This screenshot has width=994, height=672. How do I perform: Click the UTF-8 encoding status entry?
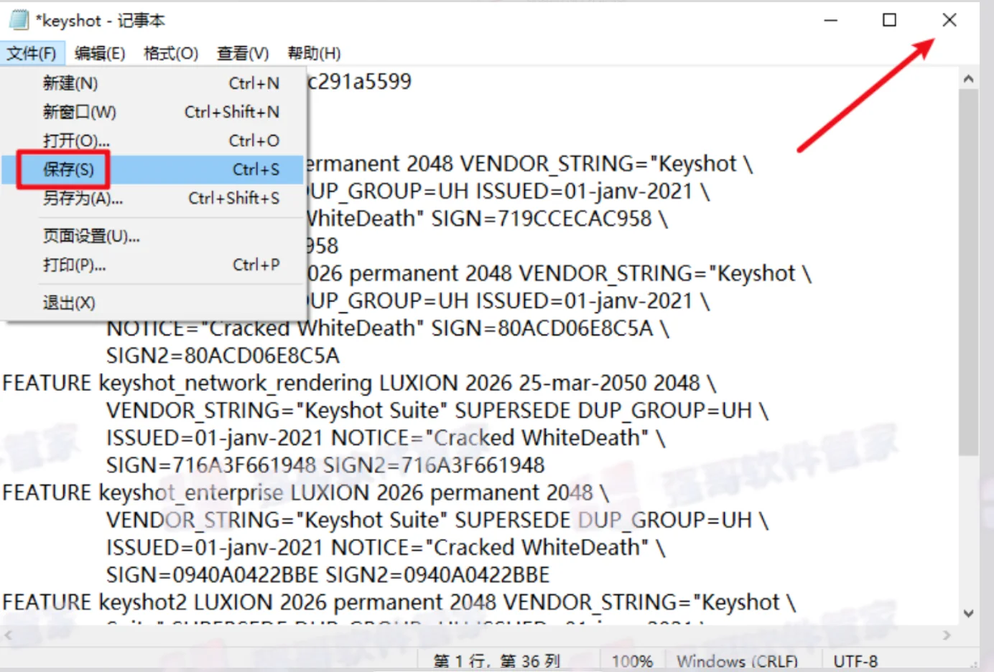(855, 661)
